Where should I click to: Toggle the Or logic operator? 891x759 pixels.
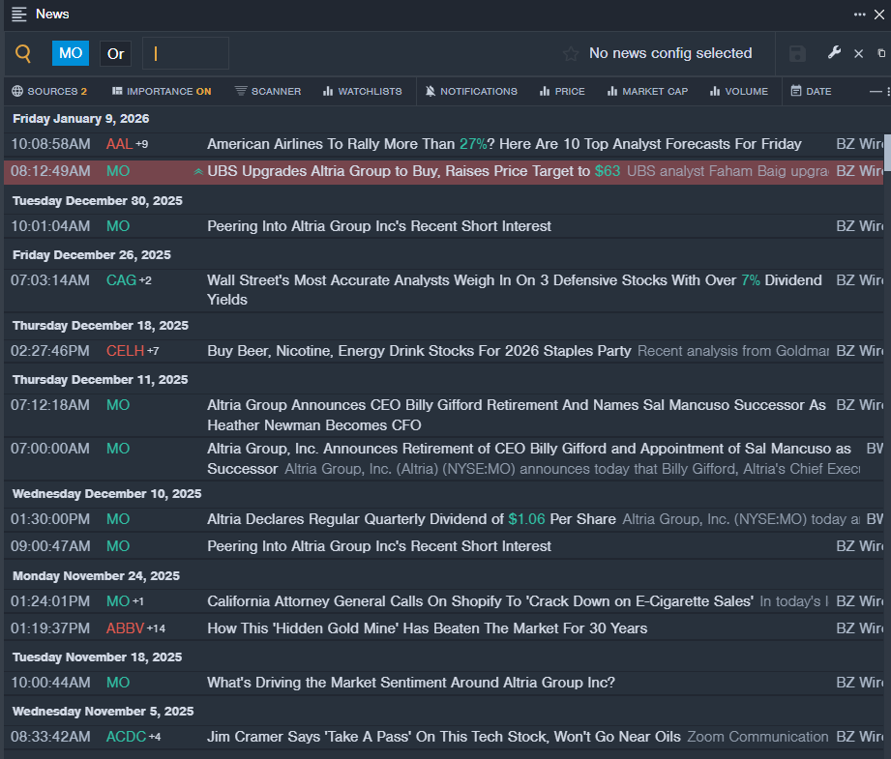115,54
